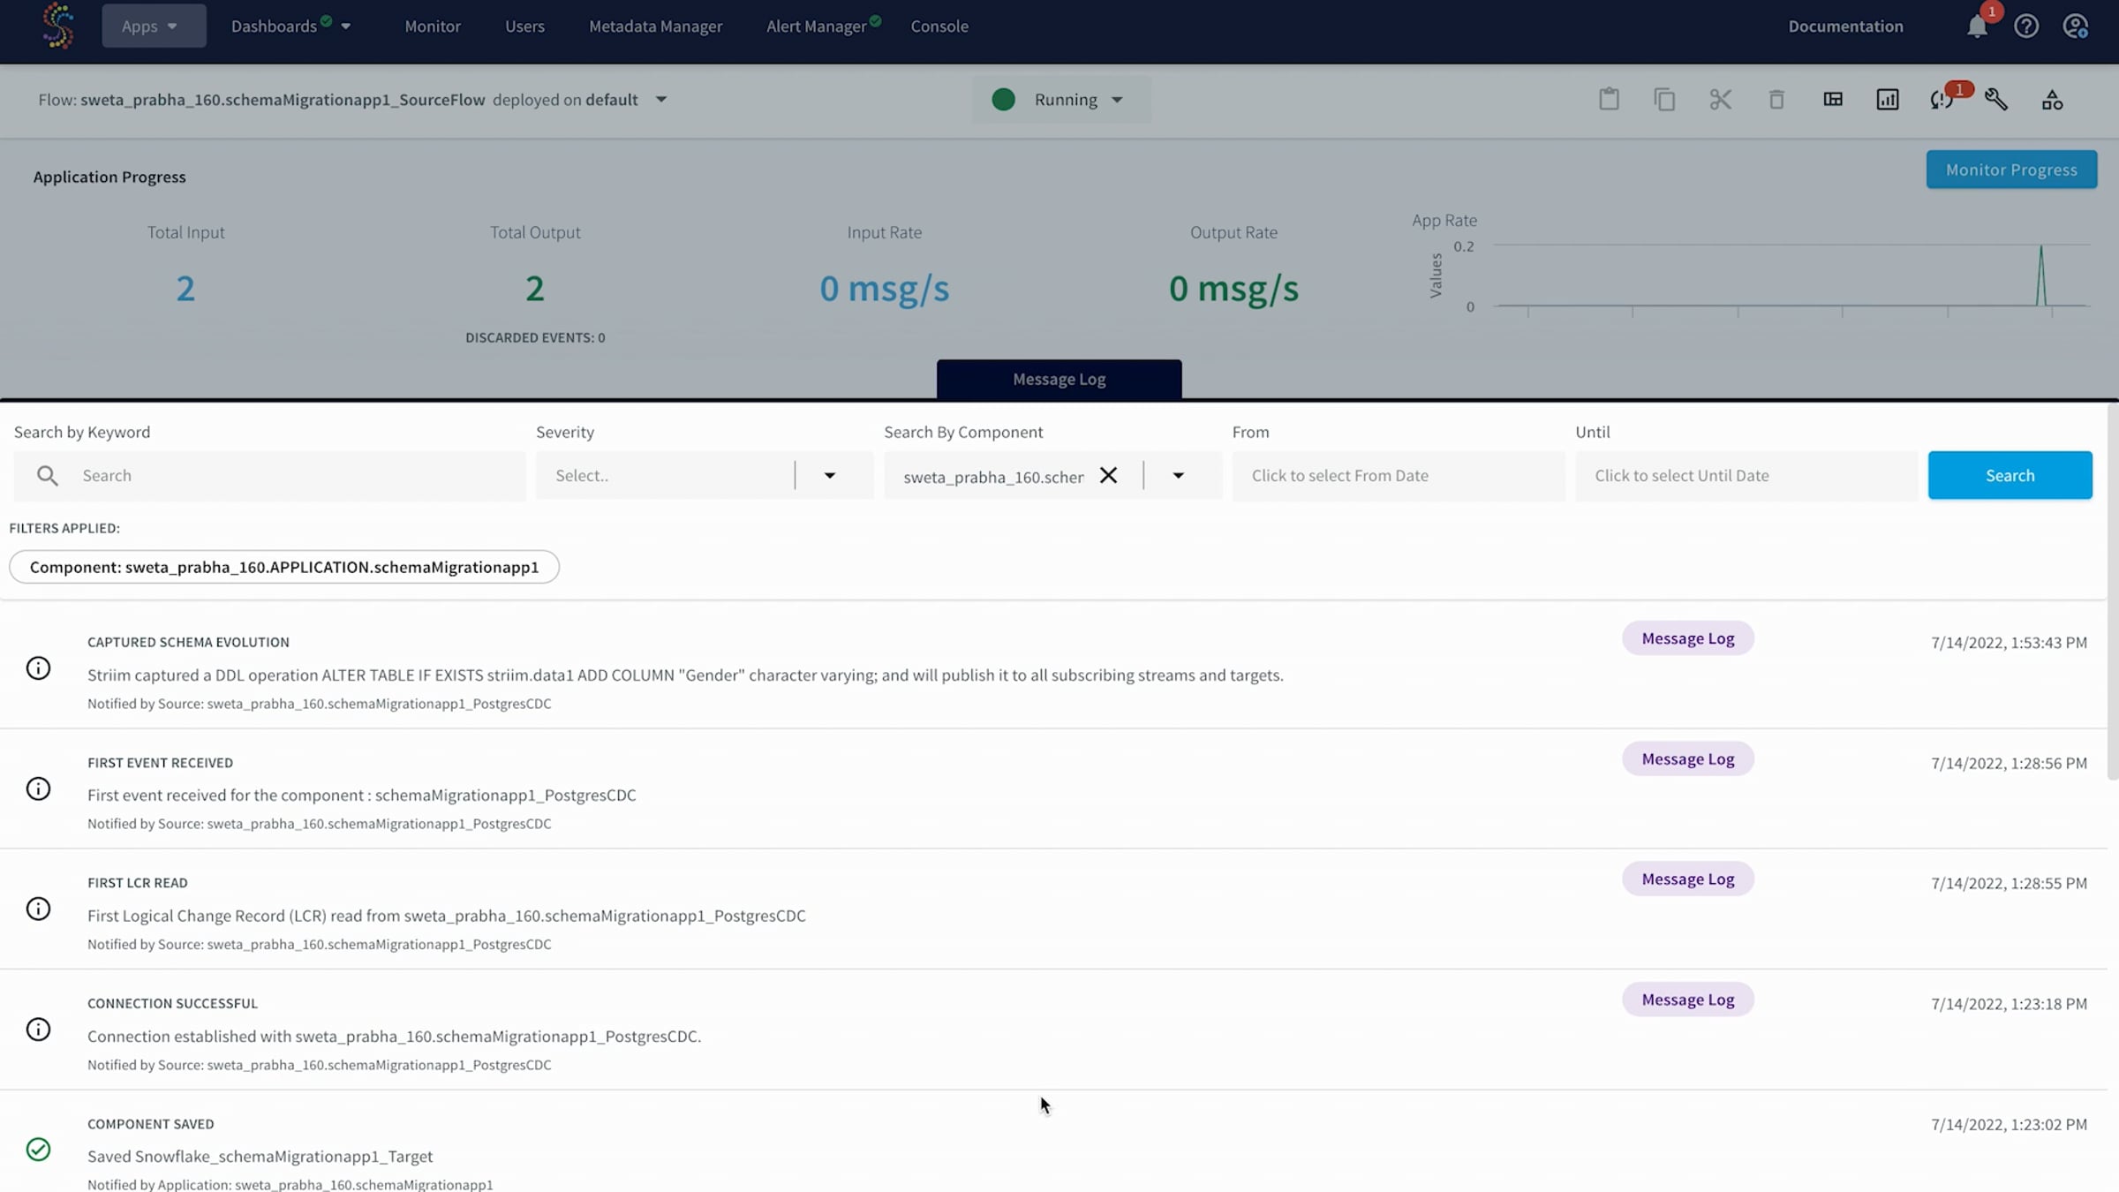Click the shapes components icon

2052,100
